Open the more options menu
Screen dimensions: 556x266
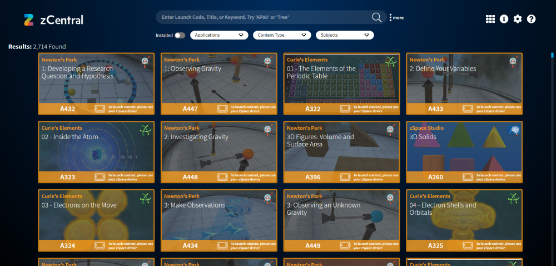(x=396, y=18)
